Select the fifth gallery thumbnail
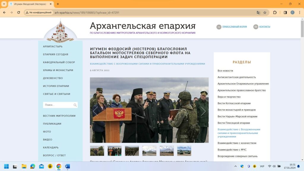The height and width of the screenshot is (171, 304). click(x=167, y=151)
